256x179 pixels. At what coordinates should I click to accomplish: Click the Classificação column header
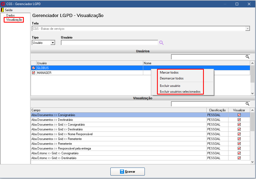click(x=217, y=110)
